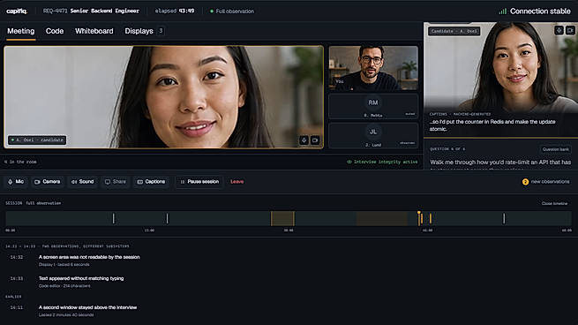Toggle the Captions button

click(x=151, y=182)
